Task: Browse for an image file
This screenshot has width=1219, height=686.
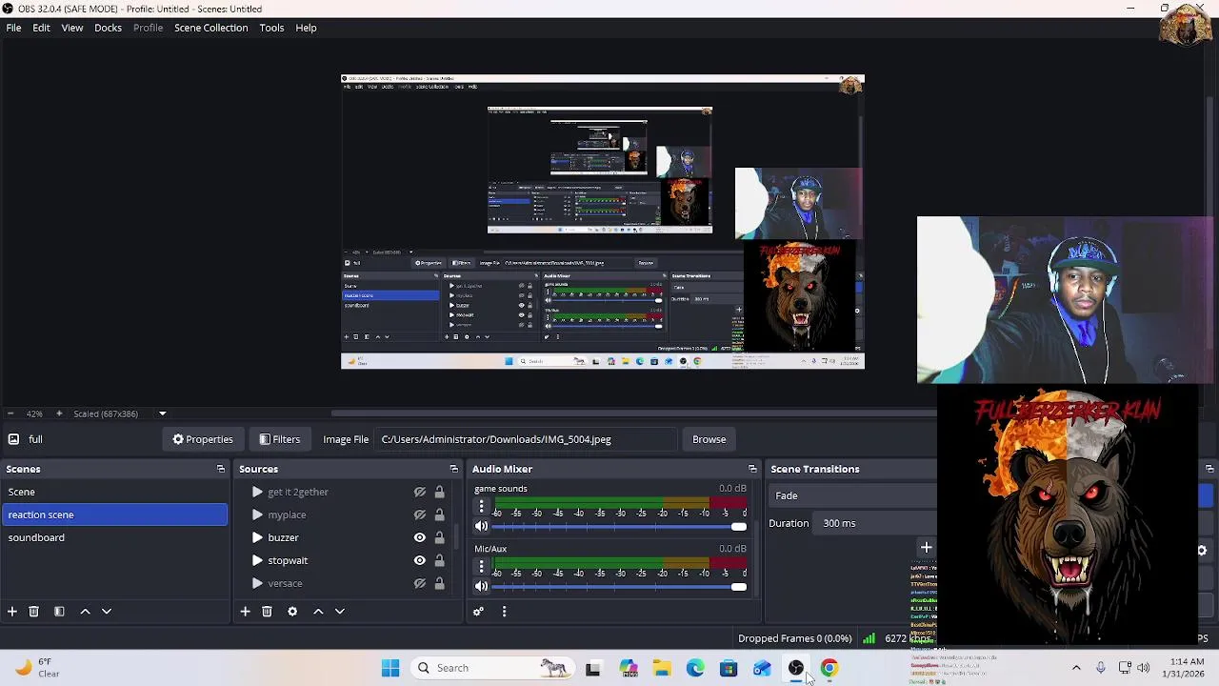Action: 709,440
